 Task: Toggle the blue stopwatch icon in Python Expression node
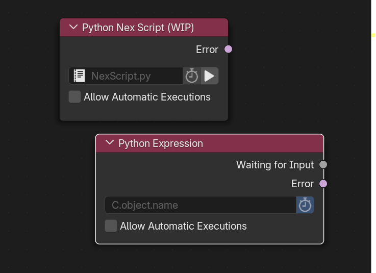(305, 205)
